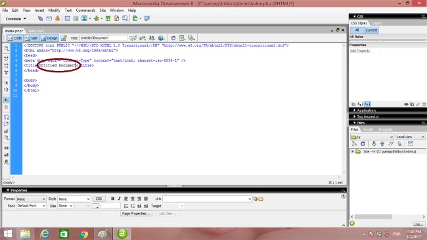
Task: Open the Commands menu
Action: (85, 10)
